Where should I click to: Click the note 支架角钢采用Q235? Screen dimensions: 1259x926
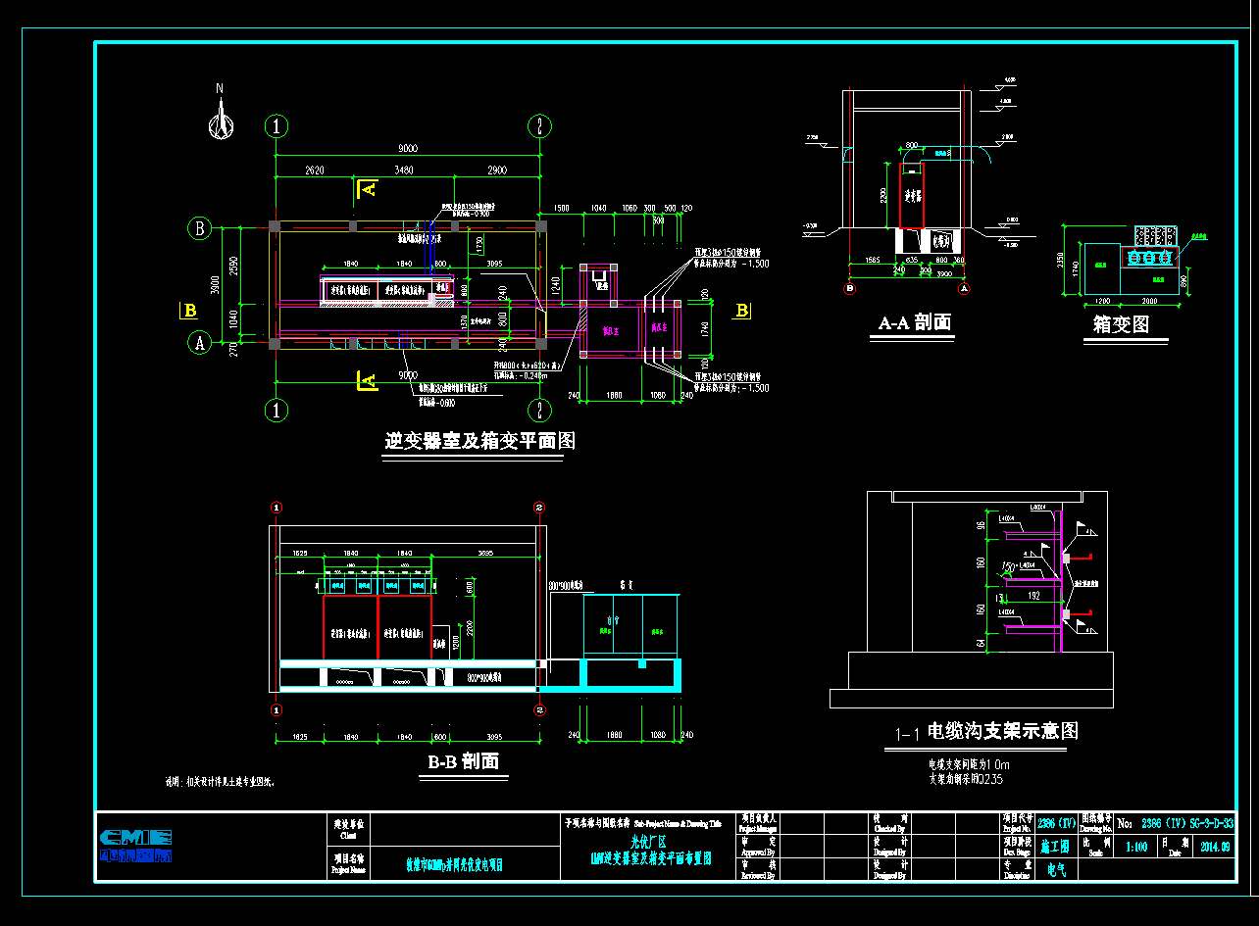(x=966, y=779)
